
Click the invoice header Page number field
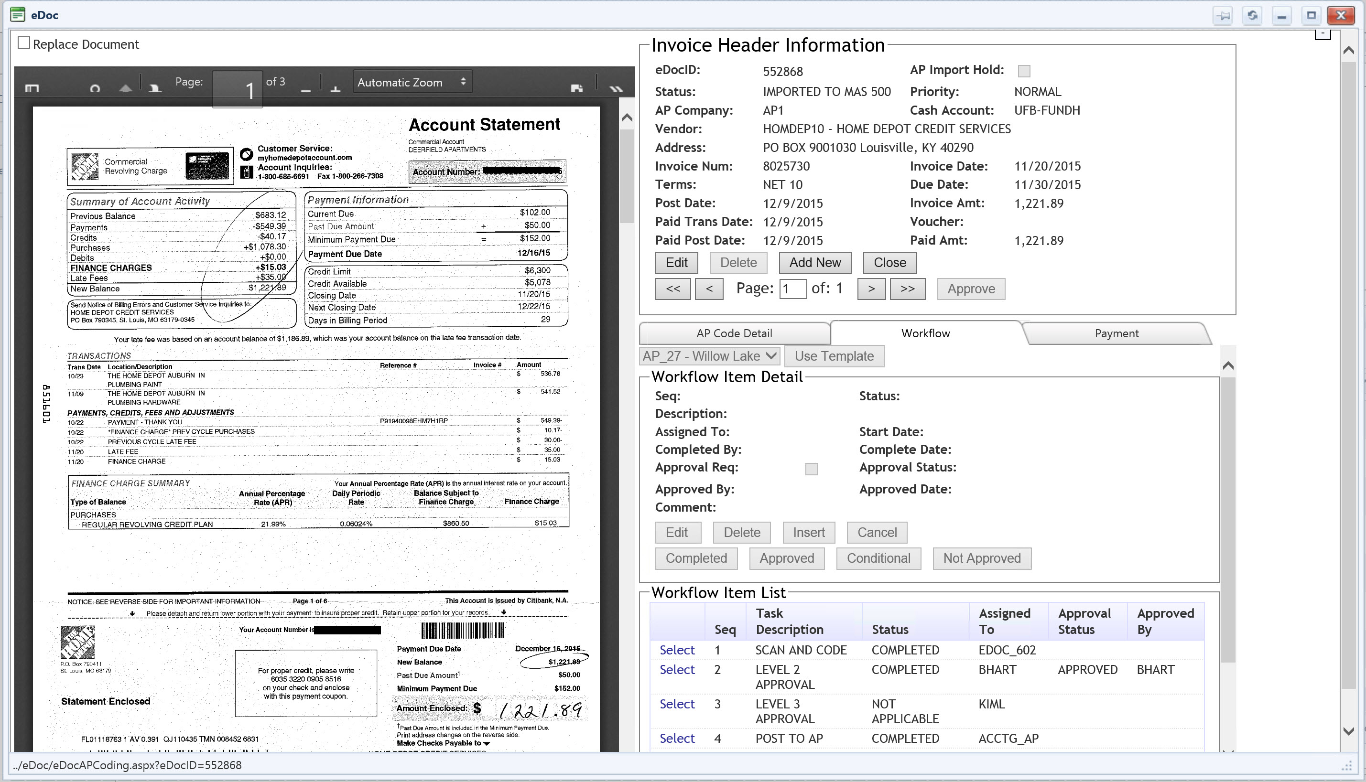tap(792, 289)
